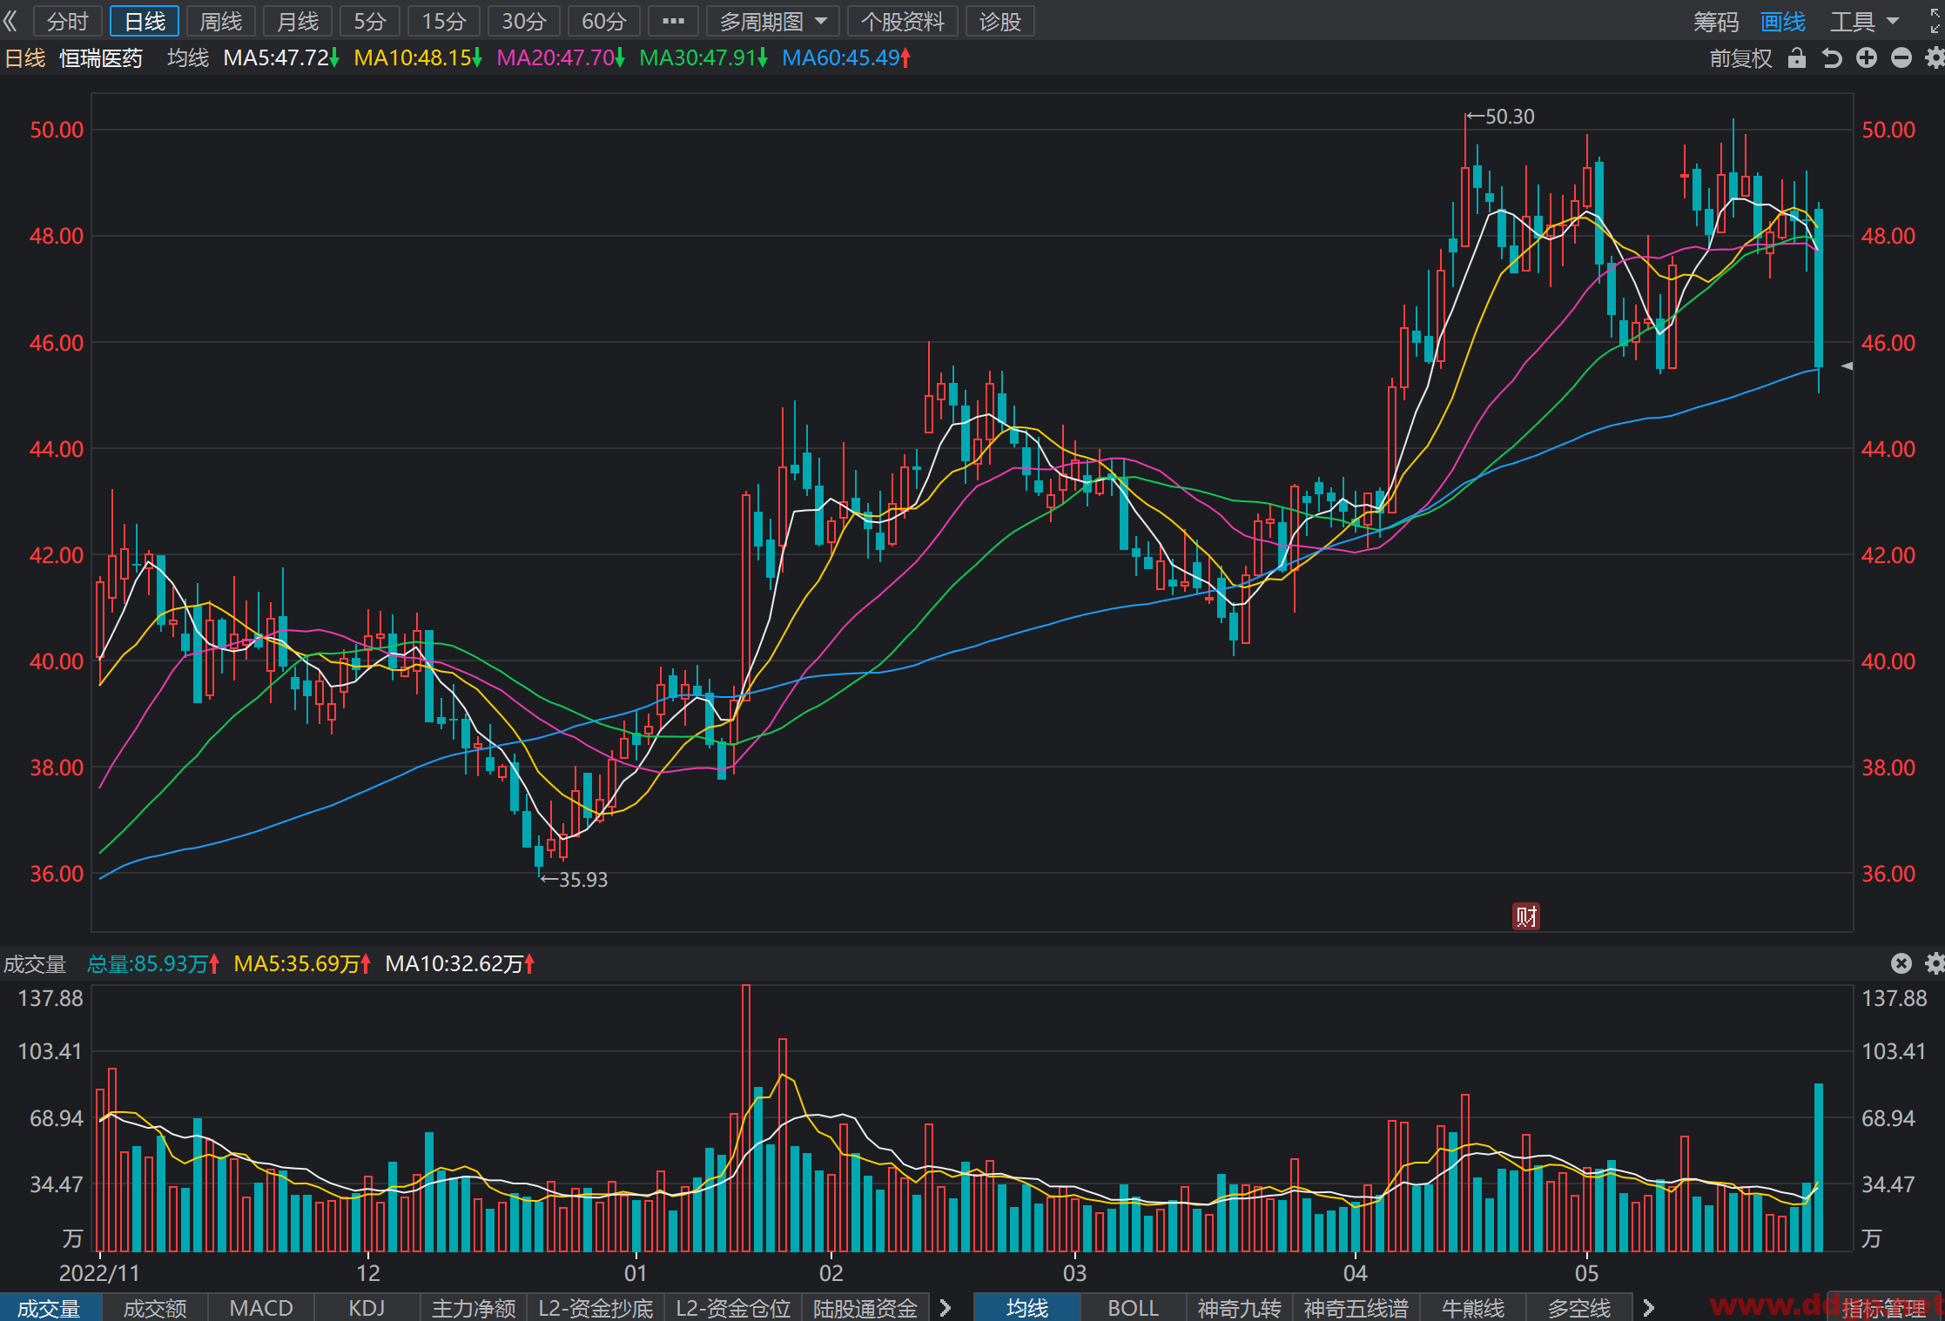Switch to 周线 weekly chart tab
This screenshot has height=1321, width=1945.
[221, 21]
